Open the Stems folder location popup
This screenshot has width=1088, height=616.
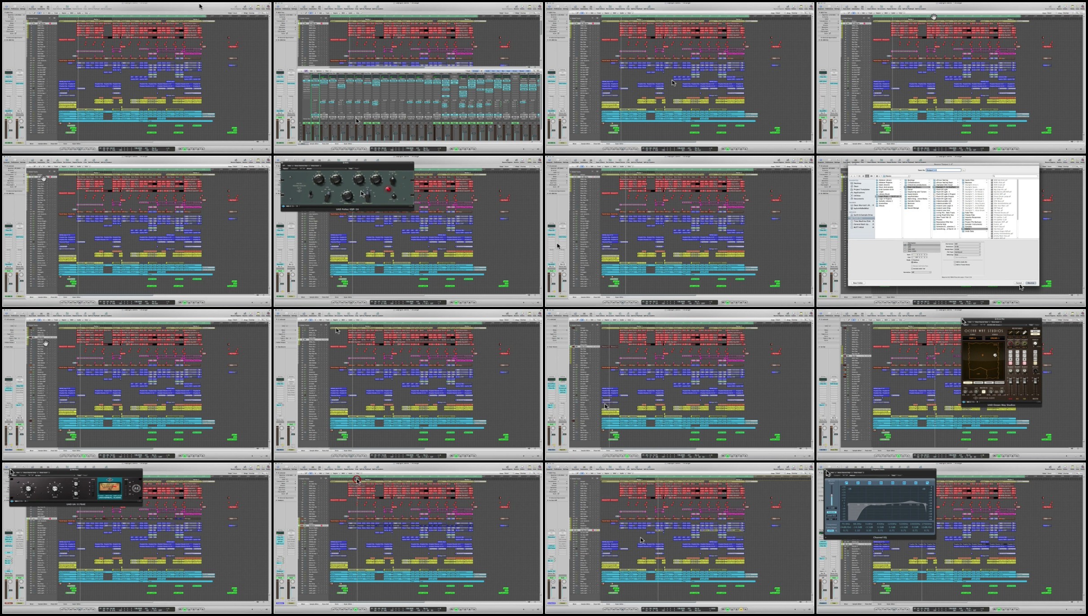(896, 176)
